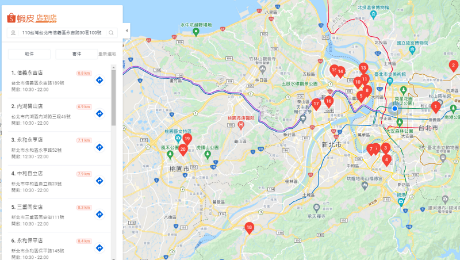Select store entry 1. 信義永吉店
460x260 pixels.
click(60, 81)
